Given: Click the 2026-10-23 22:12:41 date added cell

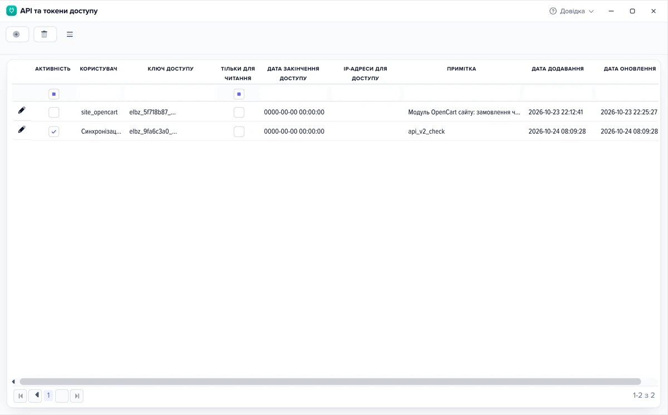Looking at the screenshot, I should 556,112.
